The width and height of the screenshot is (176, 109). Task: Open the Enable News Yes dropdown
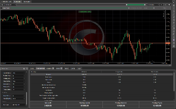coord(18,73)
